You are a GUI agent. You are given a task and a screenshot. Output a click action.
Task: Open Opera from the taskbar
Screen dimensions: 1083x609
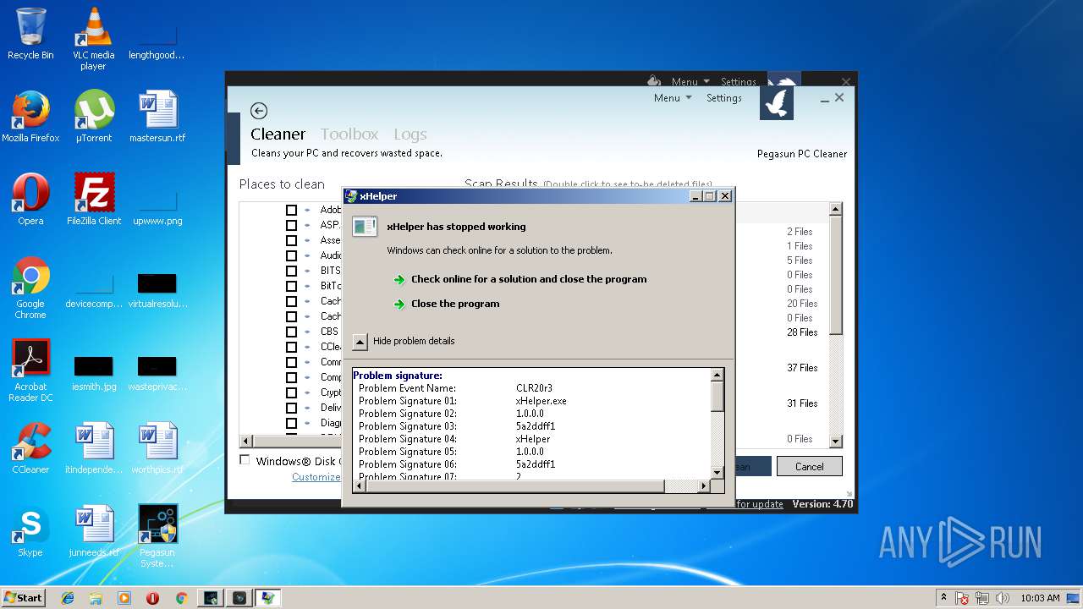click(x=153, y=598)
